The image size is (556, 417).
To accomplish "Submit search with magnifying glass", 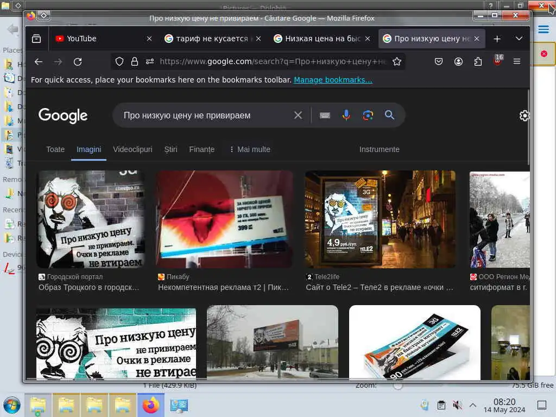I will pyautogui.click(x=389, y=115).
